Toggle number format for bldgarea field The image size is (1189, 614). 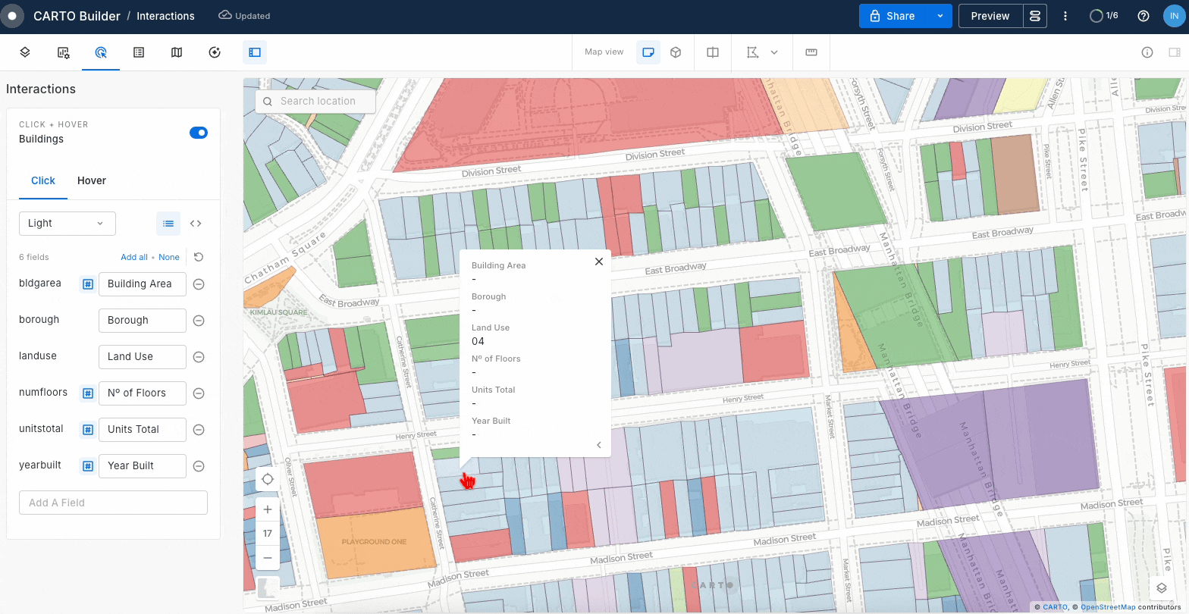coord(88,284)
